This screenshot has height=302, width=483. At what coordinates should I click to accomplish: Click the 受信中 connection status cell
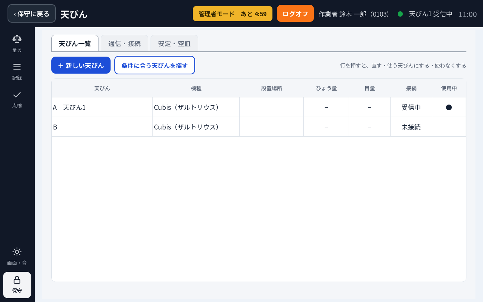(x=411, y=107)
